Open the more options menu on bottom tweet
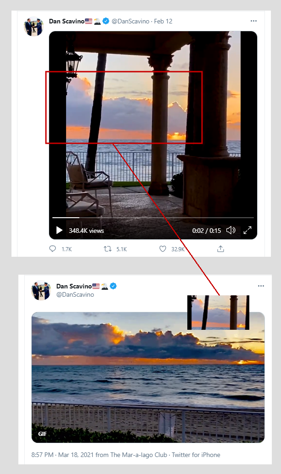The height and width of the screenshot is (474, 281). [x=261, y=286]
